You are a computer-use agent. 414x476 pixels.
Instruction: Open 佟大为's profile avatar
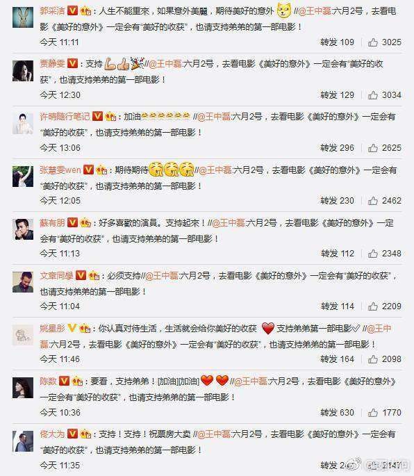pos(23,441)
